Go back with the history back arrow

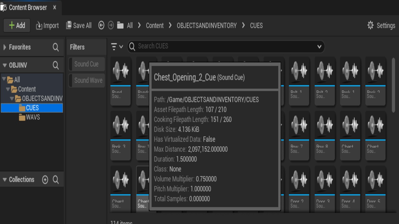tap(101, 26)
